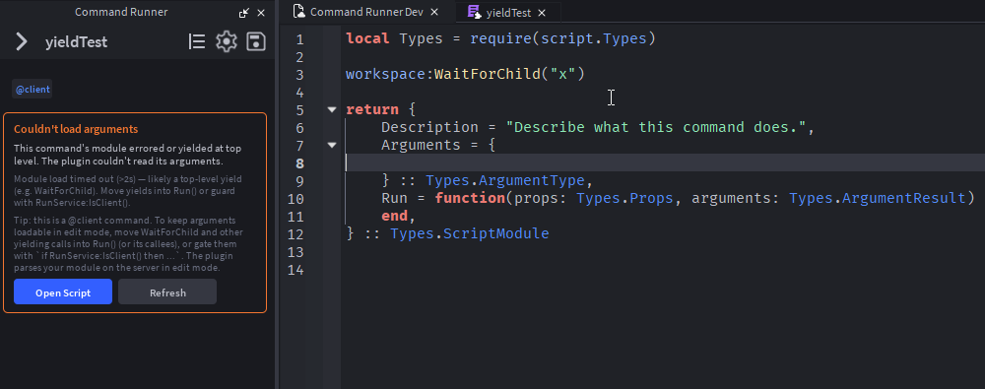Collapse the return block fold arrow
985x389 pixels.
pos(332,109)
